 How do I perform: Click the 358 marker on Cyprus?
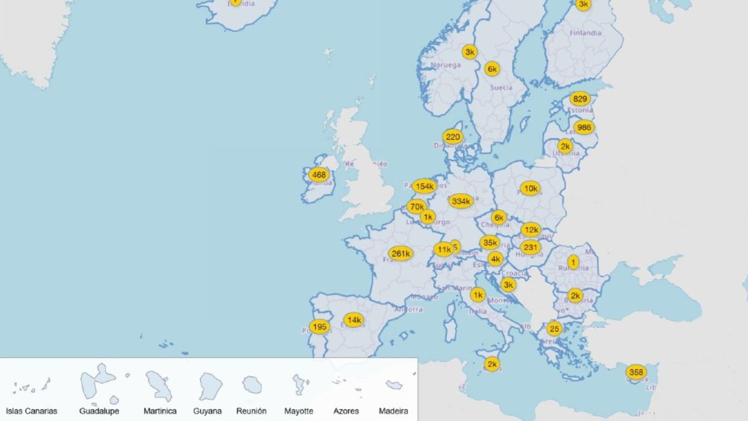[636, 372]
